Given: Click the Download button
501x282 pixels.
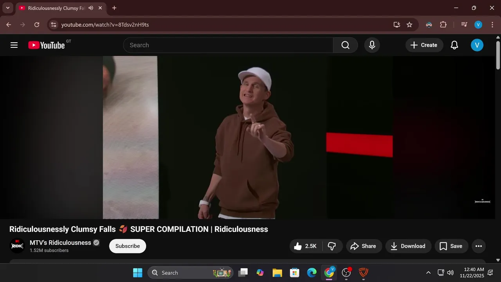Looking at the screenshot, I should click(x=408, y=246).
